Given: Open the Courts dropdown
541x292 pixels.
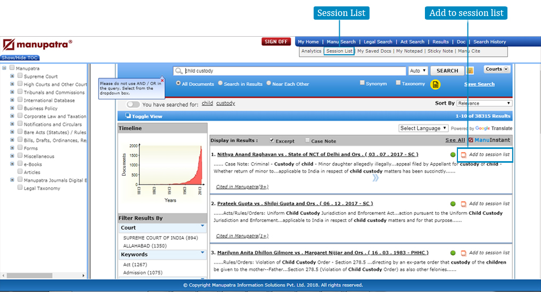Looking at the screenshot, I should point(497,69).
